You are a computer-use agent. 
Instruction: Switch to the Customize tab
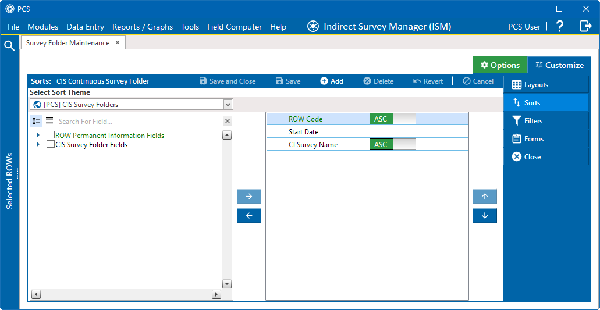[559, 65]
